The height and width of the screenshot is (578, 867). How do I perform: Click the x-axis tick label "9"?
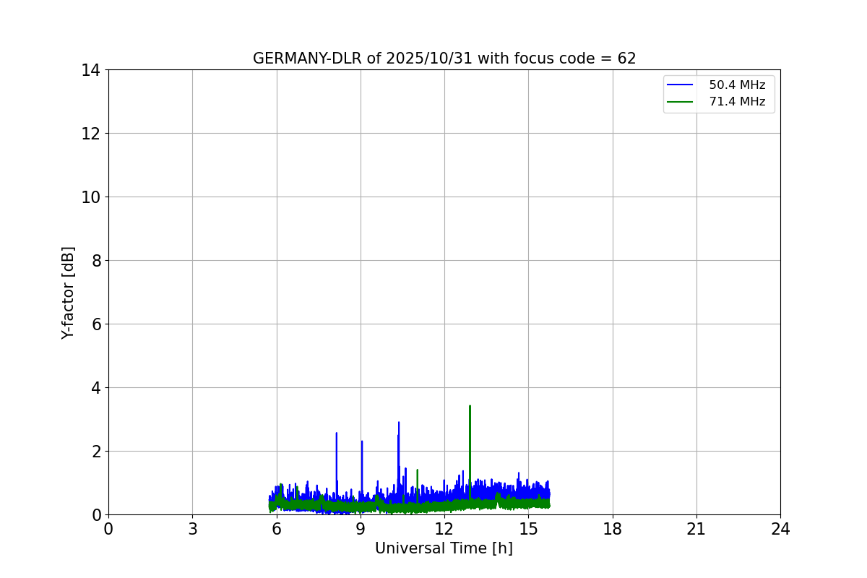click(x=361, y=529)
